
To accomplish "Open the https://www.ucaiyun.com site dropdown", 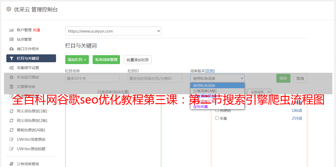I will [x=113, y=31].
